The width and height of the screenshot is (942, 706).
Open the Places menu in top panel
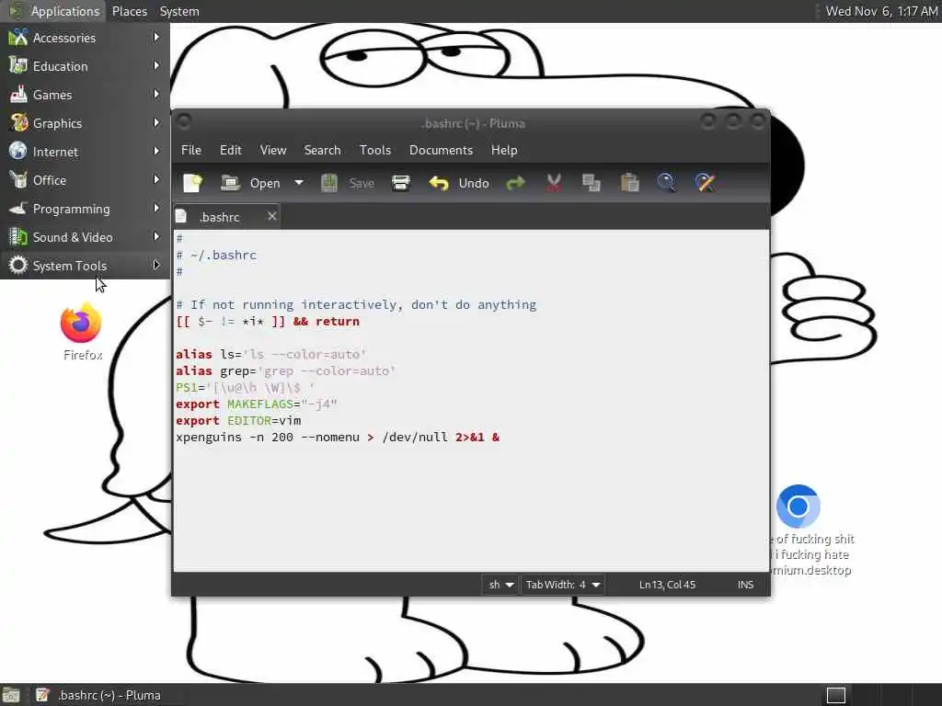point(129,11)
